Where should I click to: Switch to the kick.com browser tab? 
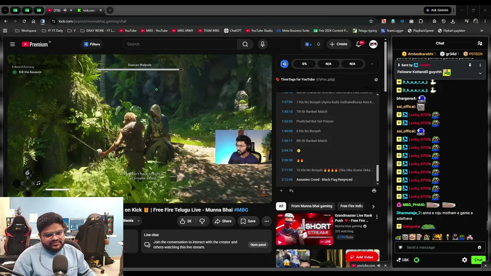coord(89,10)
